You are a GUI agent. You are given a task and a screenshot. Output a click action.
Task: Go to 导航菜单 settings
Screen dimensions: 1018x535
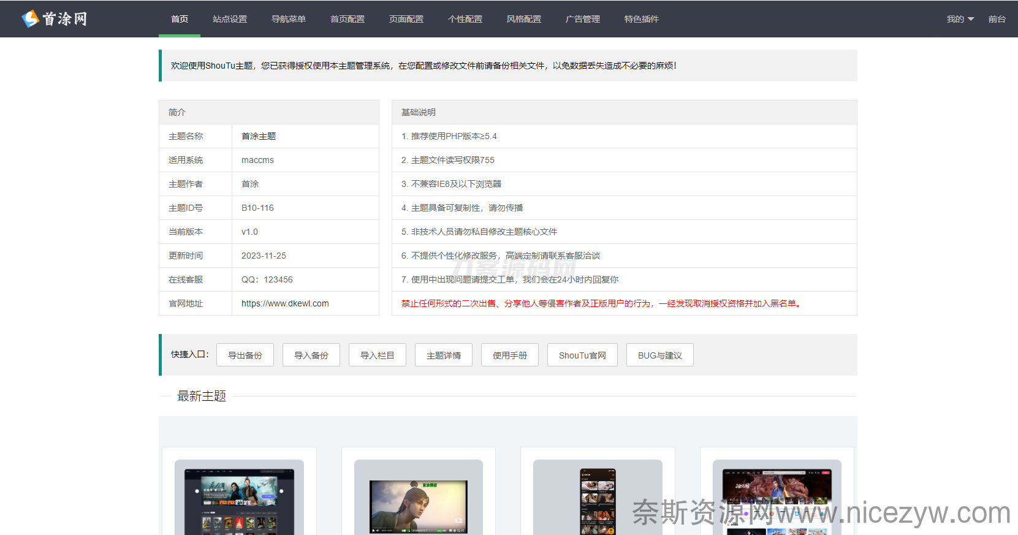coord(289,19)
